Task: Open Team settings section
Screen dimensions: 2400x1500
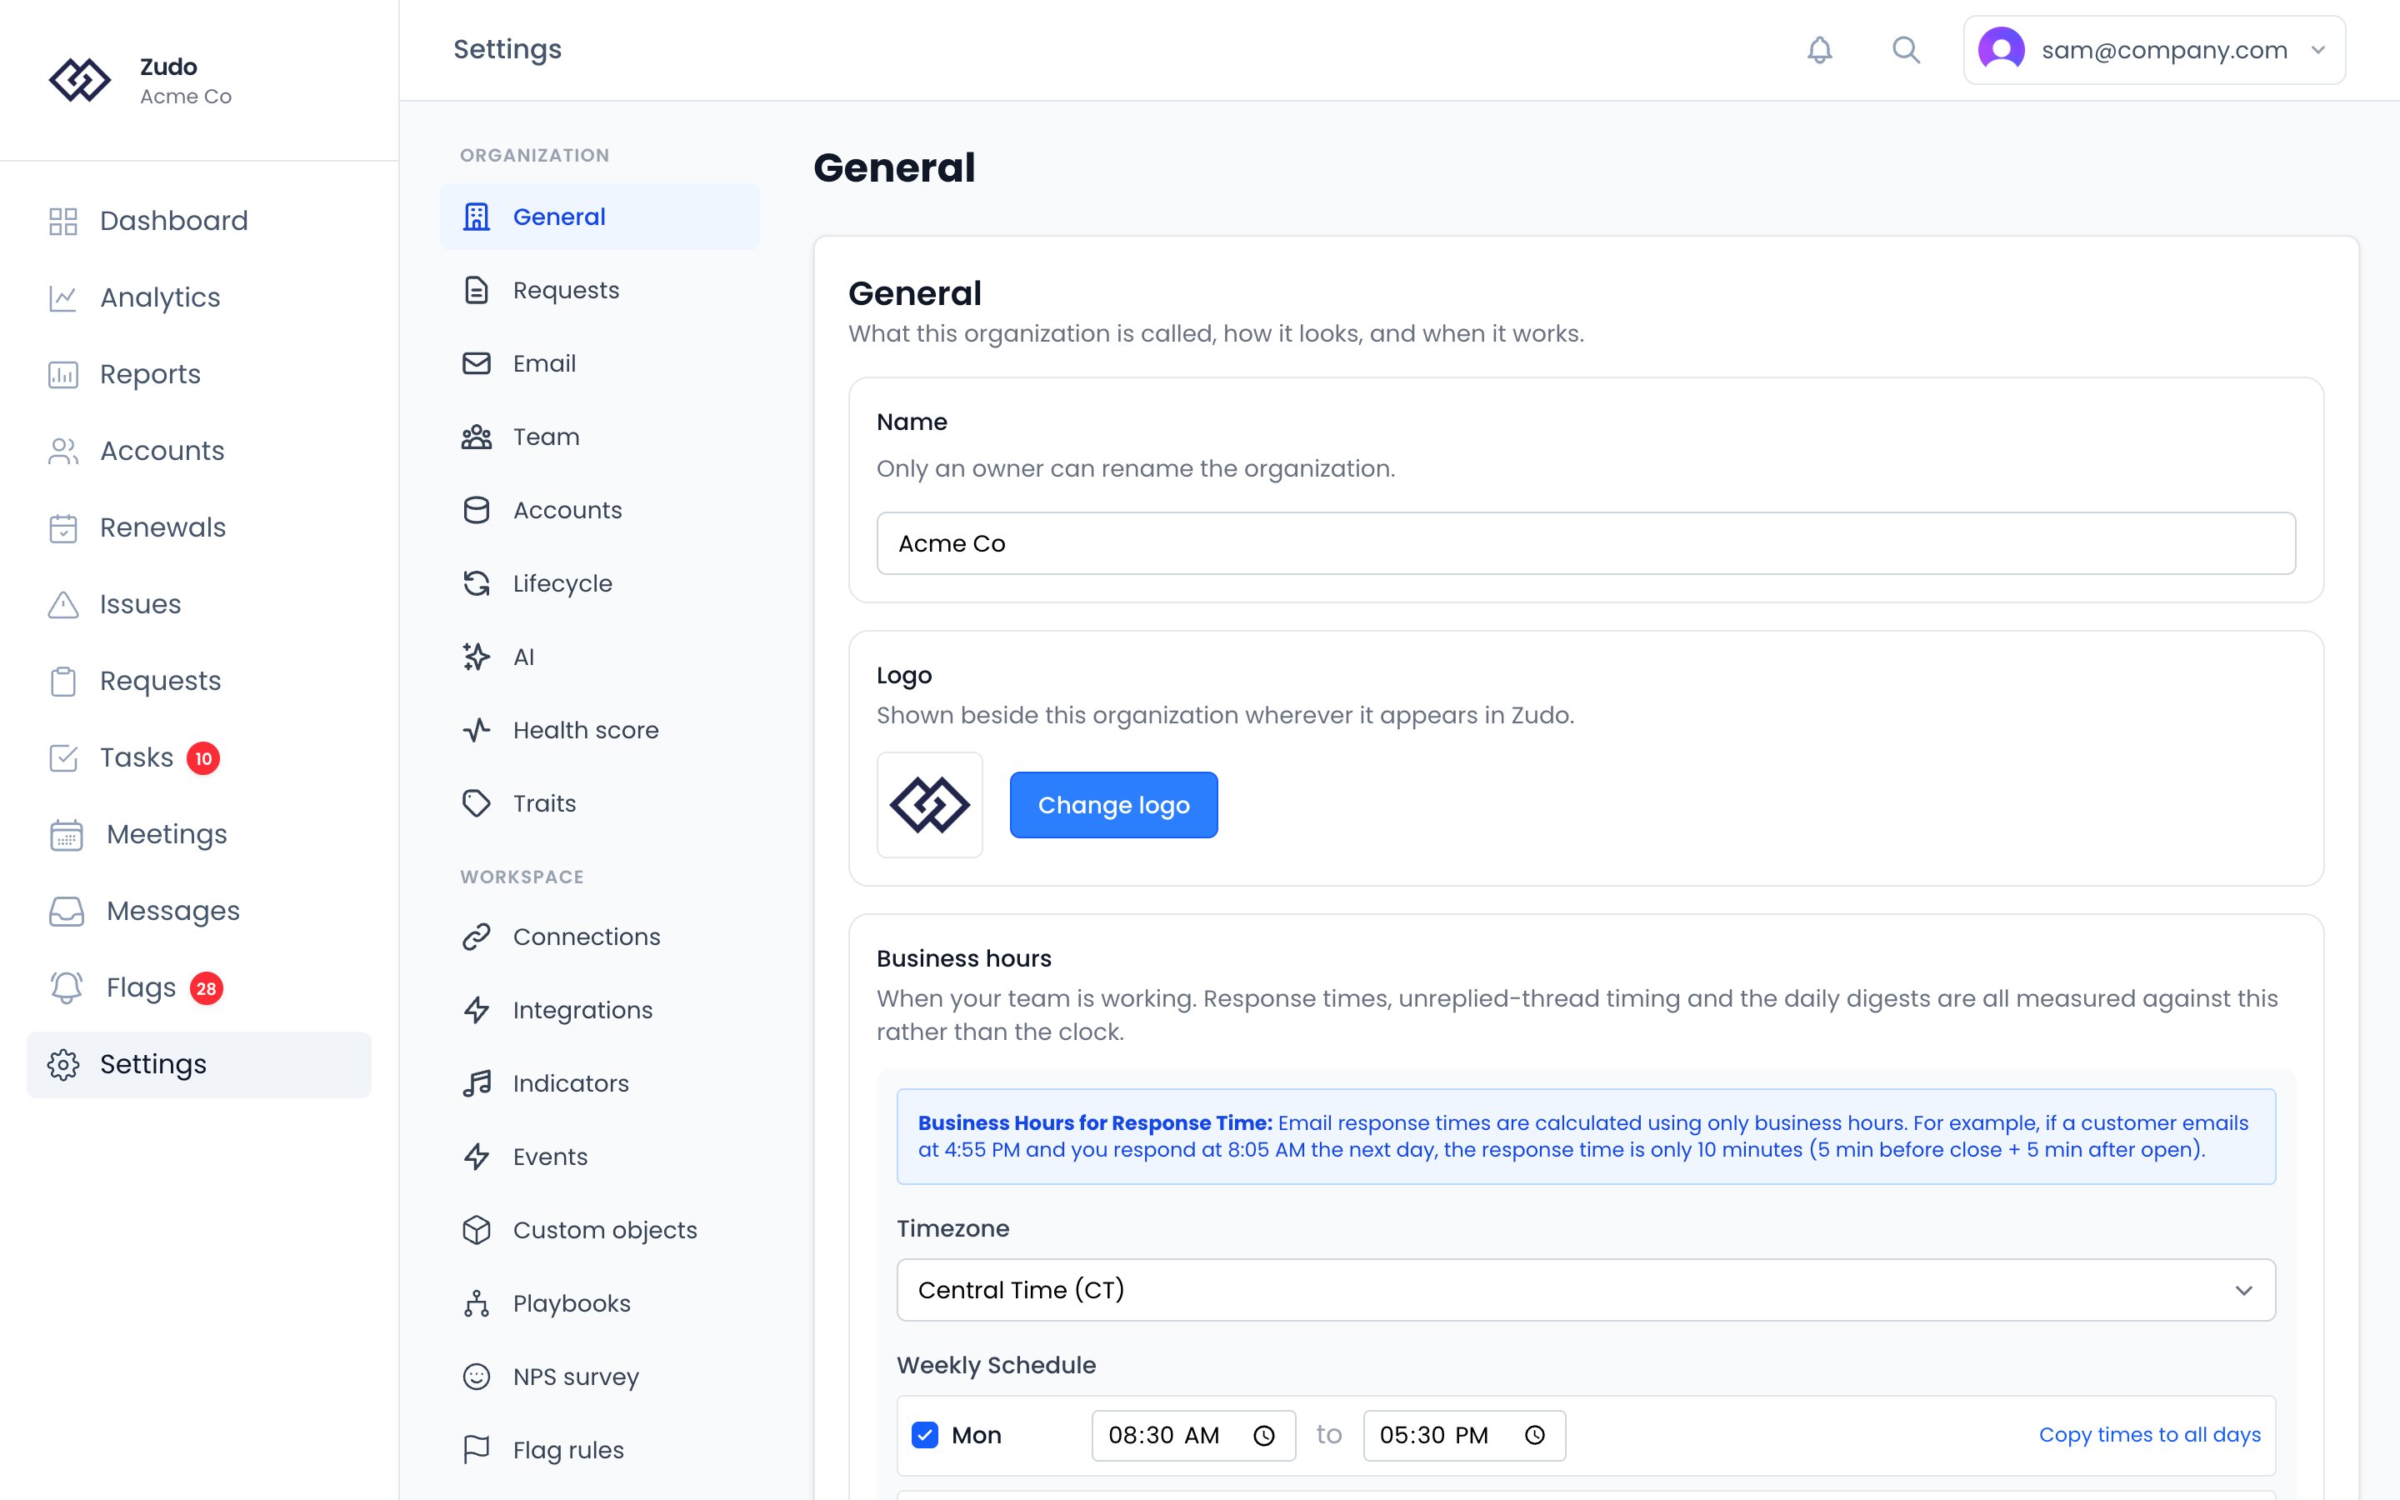Action: tap(600, 437)
